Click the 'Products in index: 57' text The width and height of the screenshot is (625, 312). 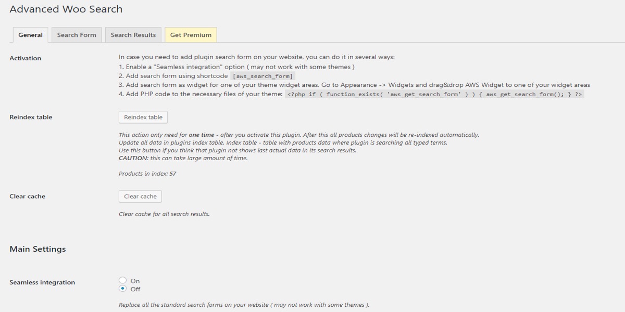pos(147,174)
